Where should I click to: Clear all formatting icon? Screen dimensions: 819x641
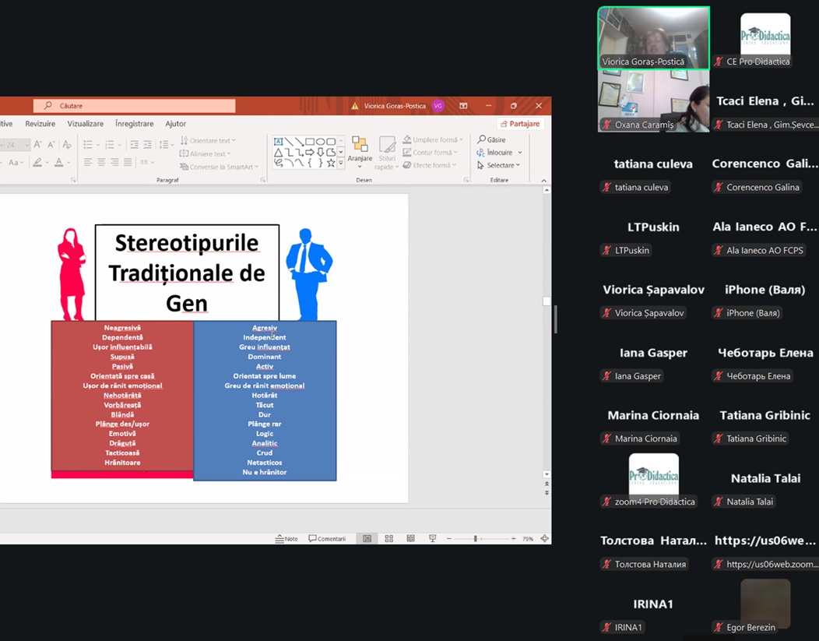67,145
